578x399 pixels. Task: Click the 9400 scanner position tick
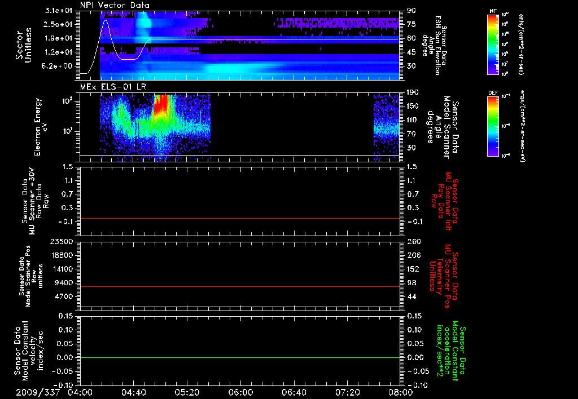[64, 283]
